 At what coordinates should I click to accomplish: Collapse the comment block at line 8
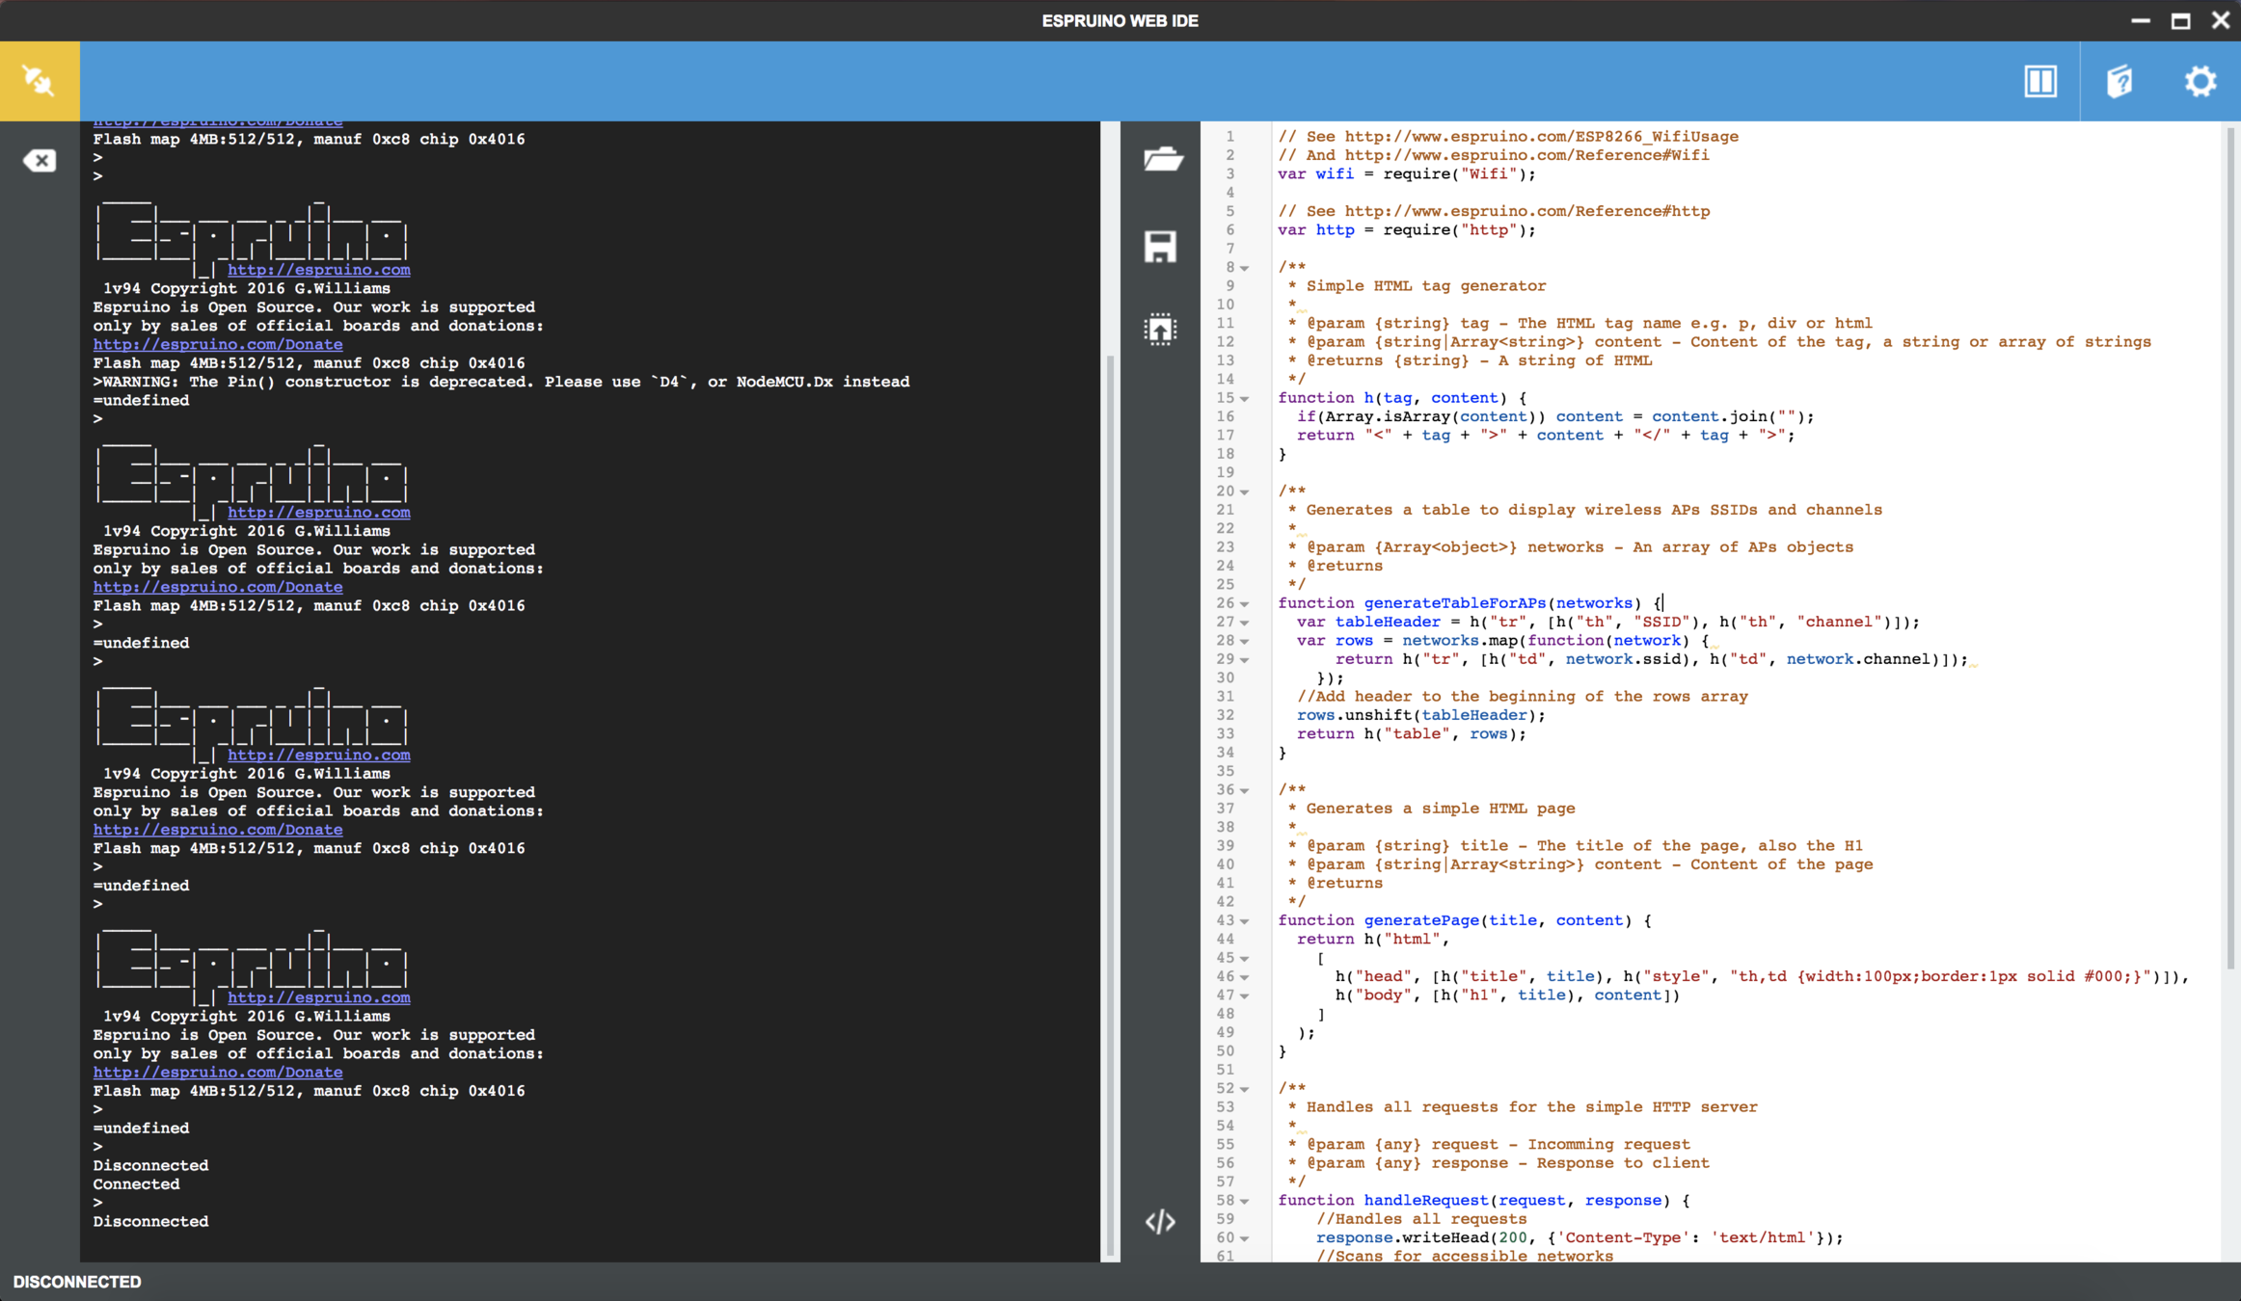coord(1245,268)
